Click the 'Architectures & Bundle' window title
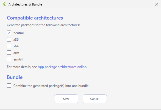Screen dimensions: 161x110 coord(25,4)
